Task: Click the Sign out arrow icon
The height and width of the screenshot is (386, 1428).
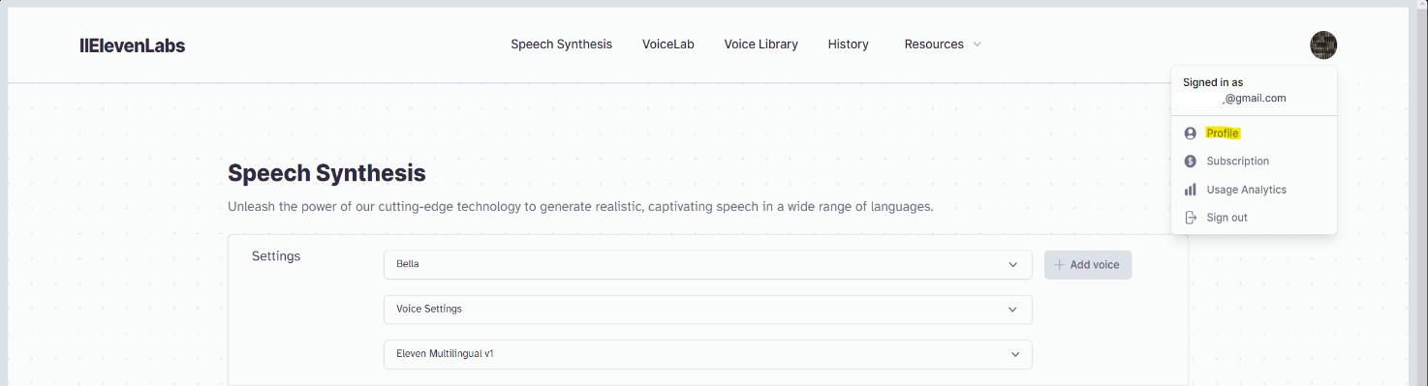Action: coord(1191,218)
